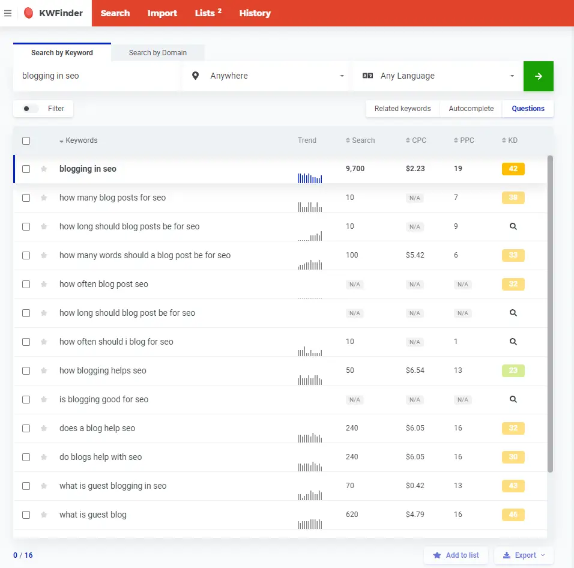View trend chart for 'what is guest blog'
The image size is (574, 568).
pos(310,524)
